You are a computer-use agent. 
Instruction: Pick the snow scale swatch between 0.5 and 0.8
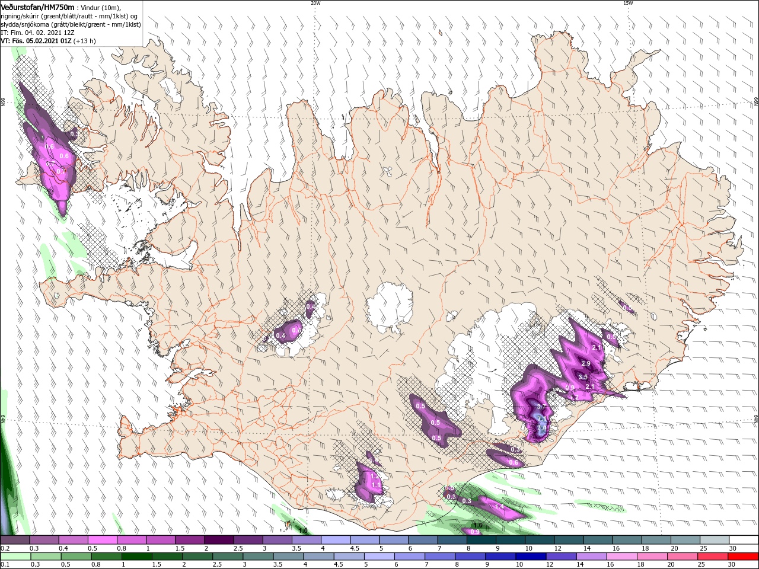point(102,540)
